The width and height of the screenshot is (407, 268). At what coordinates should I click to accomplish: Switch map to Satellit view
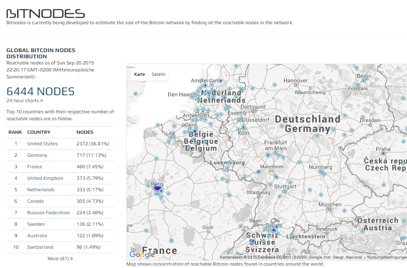(x=158, y=74)
